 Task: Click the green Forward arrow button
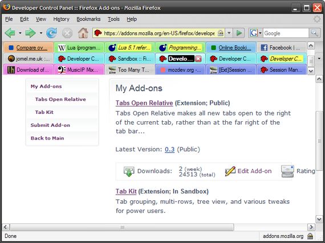[30, 33]
